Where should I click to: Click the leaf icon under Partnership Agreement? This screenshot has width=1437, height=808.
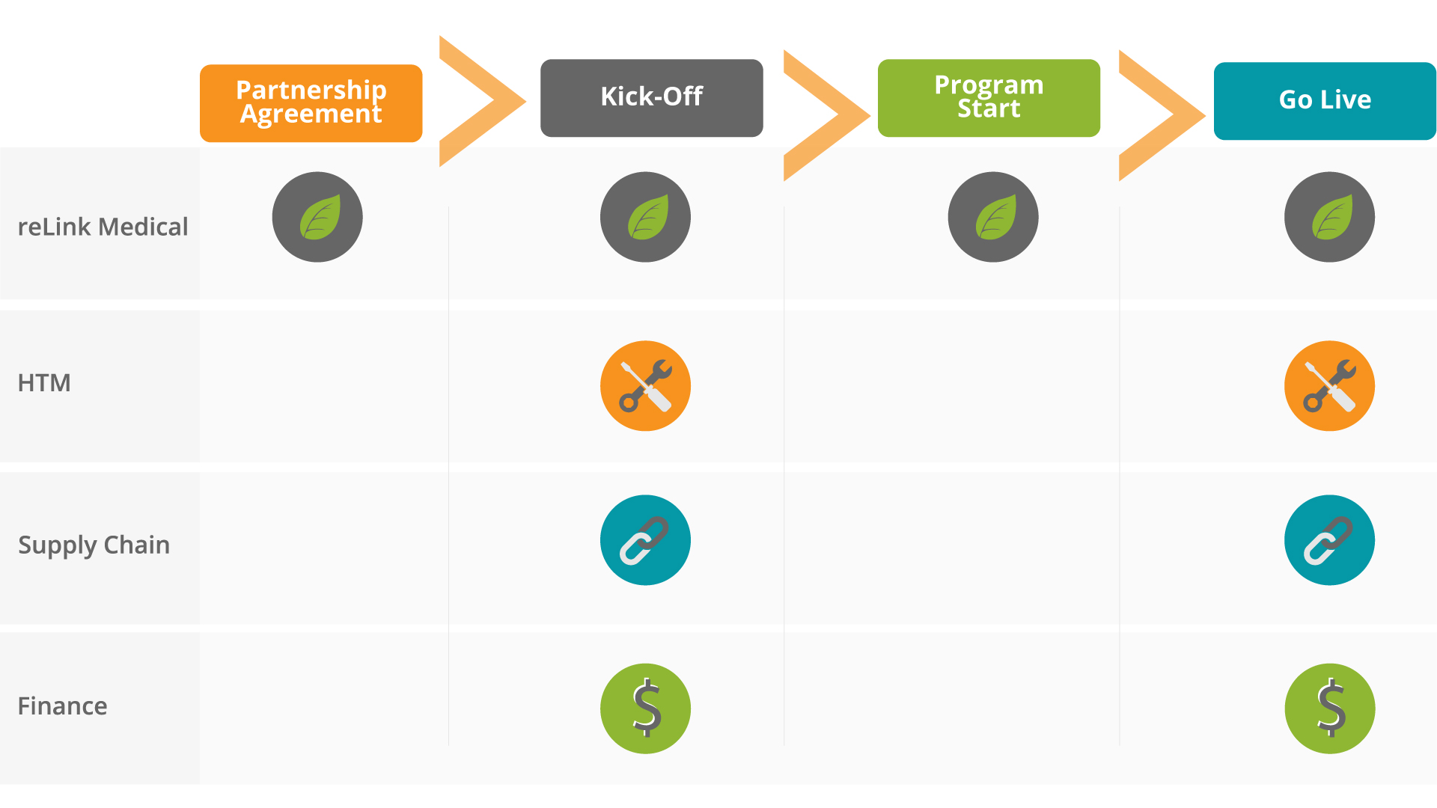(x=317, y=217)
